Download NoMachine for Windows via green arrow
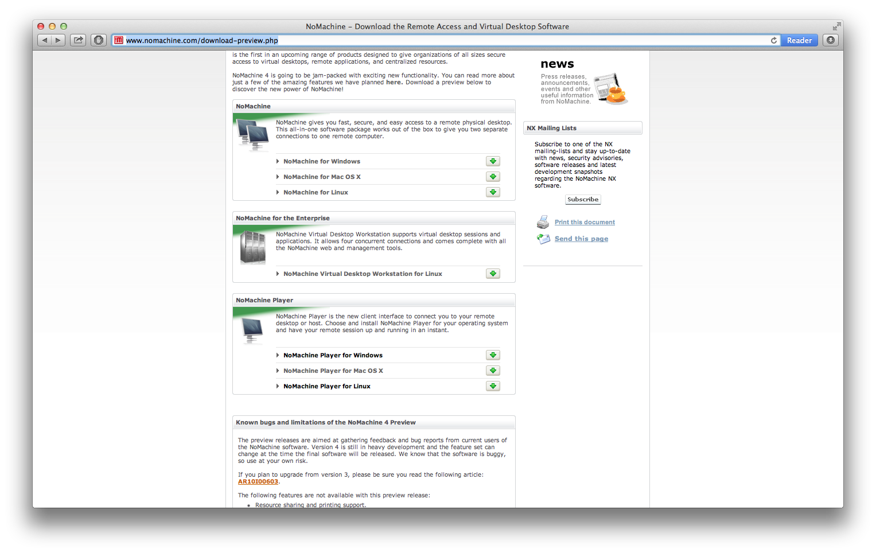Screen dimensions: 876x553 pos(493,161)
